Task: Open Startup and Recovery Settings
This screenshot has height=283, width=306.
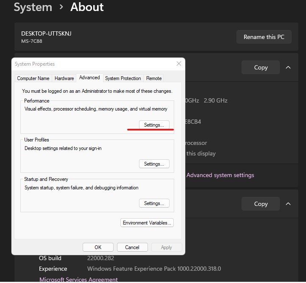Action: pyautogui.click(x=154, y=203)
